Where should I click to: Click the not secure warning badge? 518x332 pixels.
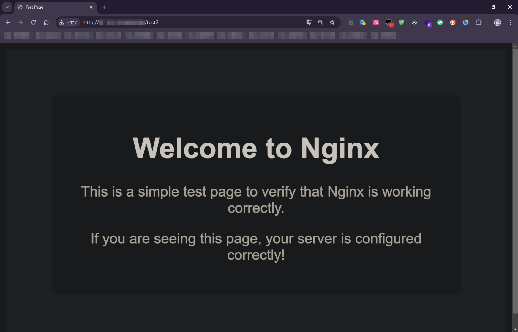click(69, 23)
